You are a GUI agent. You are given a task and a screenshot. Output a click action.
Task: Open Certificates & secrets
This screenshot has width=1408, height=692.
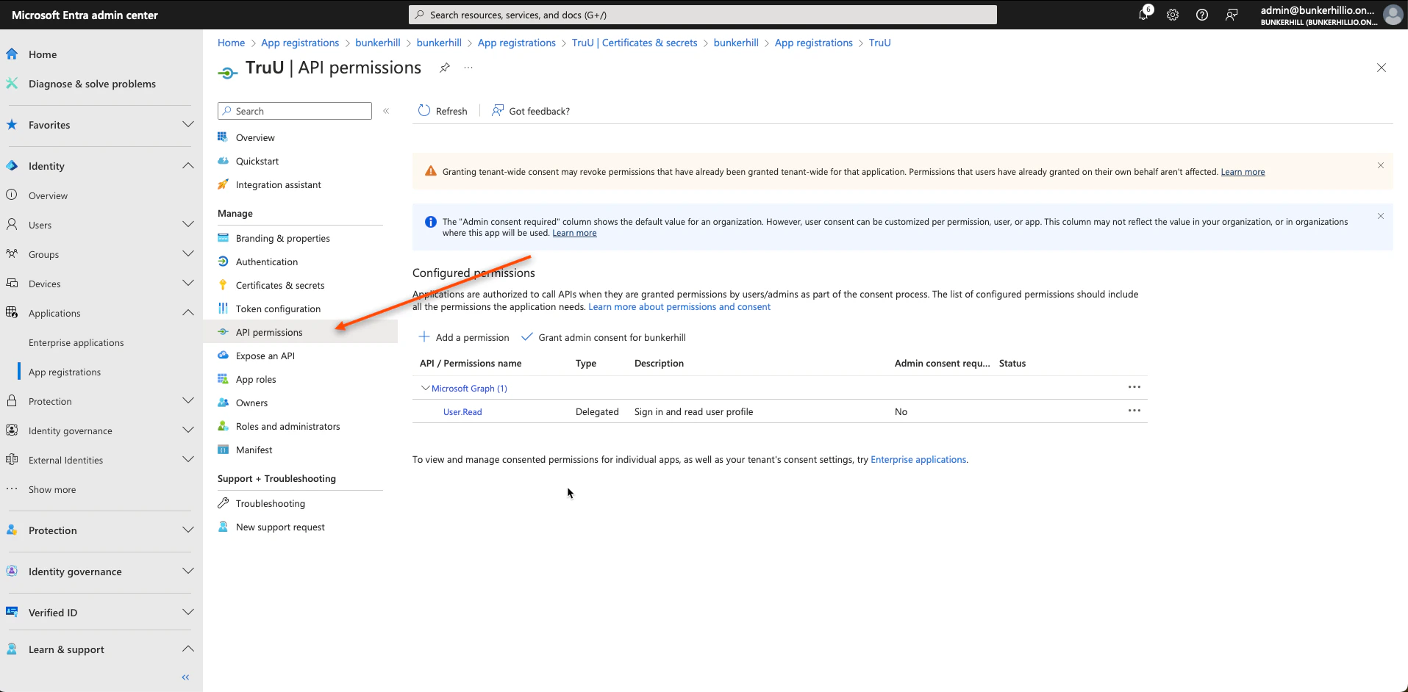[280, 286]
